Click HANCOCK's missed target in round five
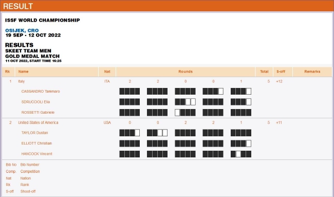 click(x=238, y=154)
